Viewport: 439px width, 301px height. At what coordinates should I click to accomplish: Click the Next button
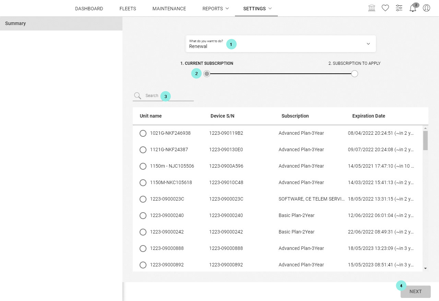pyautogui.click(x=415, y=291)
